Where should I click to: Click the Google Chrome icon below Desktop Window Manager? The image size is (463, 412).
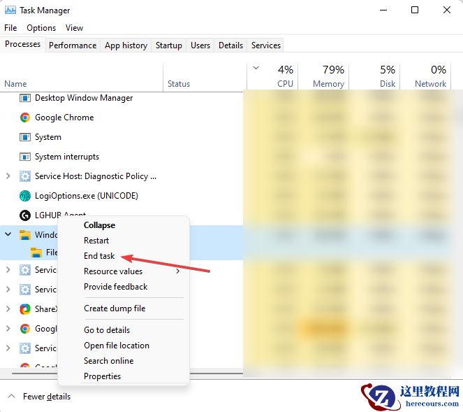click(x=25, y=118)
